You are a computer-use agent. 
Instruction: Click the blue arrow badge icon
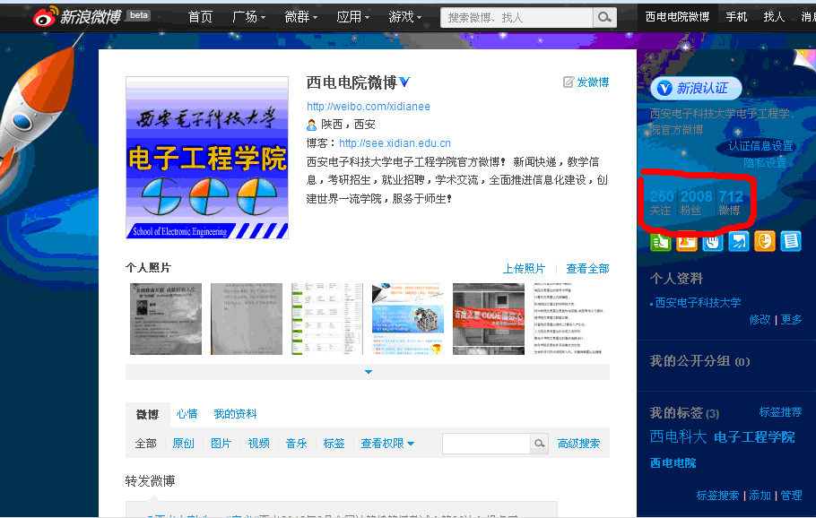[739, 240]
